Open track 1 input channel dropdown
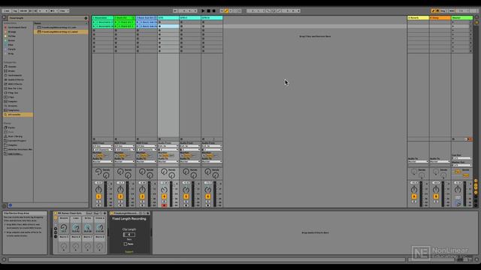Screen dimensions: 481x270 point(103,149)
